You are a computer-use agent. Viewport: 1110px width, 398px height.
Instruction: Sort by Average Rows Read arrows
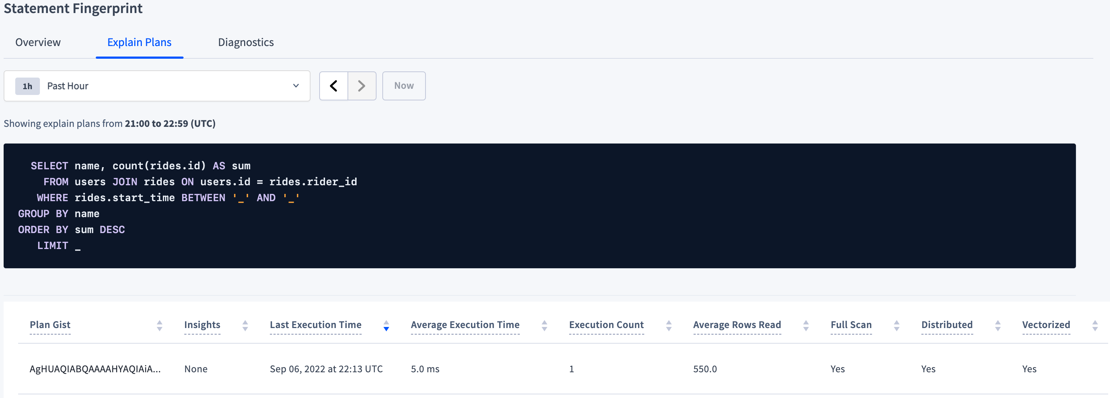pyautogui.click(x=806, y=326)
